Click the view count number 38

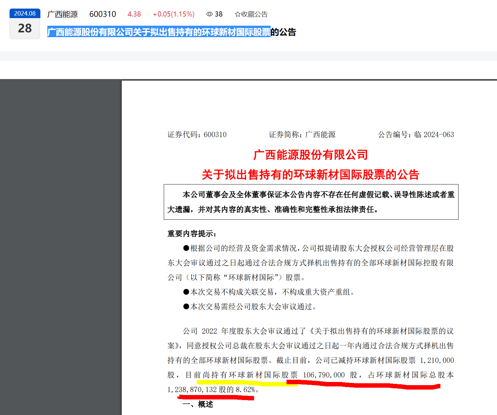tap(219, 14)
